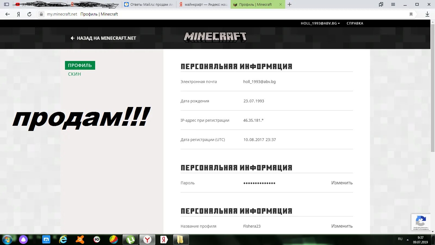The image size is (435, 245).
Task: Reload the Minecraft profile page
Action: [x=29, y=14]
